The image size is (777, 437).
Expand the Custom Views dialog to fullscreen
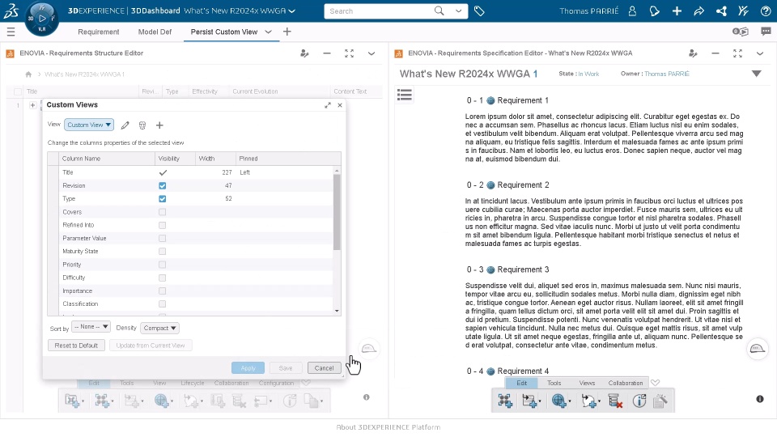(328, 105)
